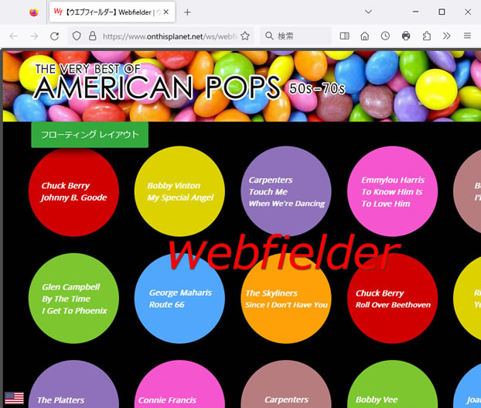Click the search magnifier icon
The image size is (481, 408).
(269, 36)
